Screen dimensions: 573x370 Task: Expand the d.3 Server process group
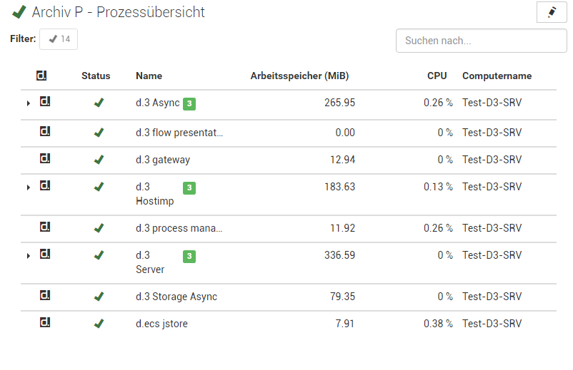tap(28, 256)
